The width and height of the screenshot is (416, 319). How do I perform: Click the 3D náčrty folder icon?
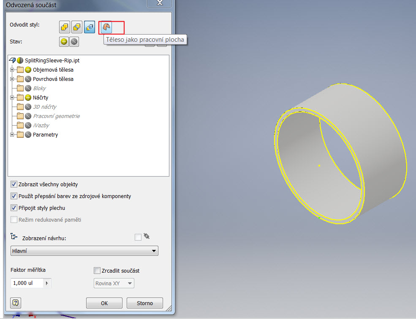click(x=20, y=107)
